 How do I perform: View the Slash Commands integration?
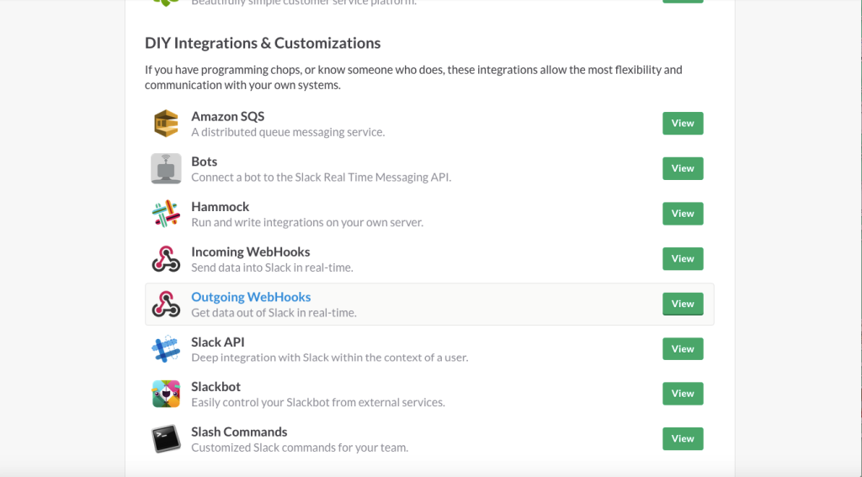(x=683, y=438)
